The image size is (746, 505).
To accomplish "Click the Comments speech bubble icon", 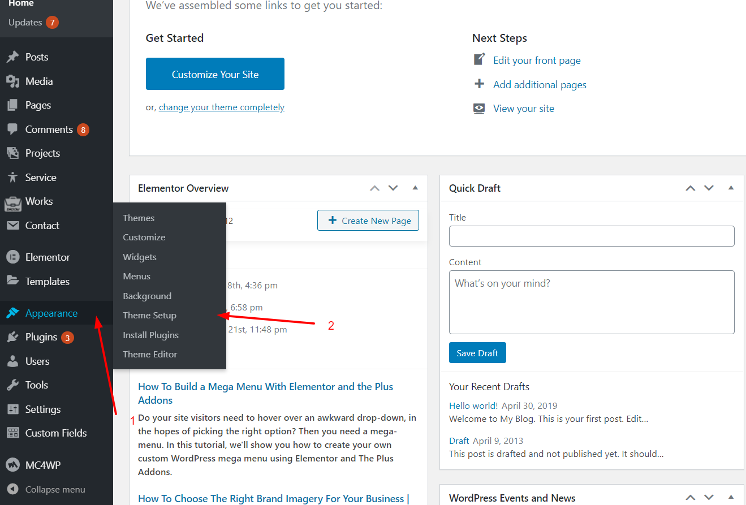I will coord(12,129).
